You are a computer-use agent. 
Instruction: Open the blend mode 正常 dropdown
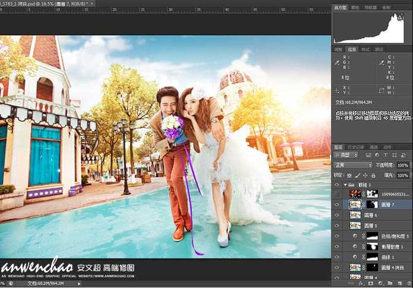(352, 165)
